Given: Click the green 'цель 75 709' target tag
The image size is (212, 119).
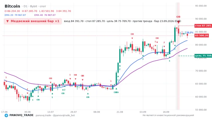Looking at the screenshot, I should click(203, 56).
